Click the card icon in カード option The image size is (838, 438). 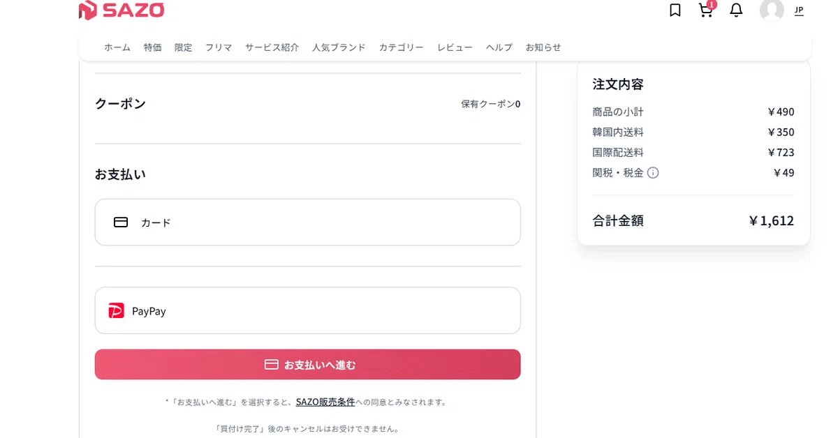click(x=120, y=222)
